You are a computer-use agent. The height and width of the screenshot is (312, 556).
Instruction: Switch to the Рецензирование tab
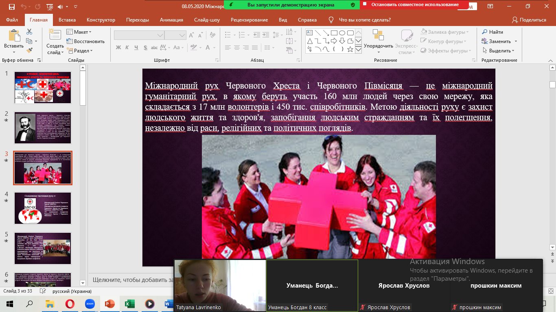pos(249,20)
